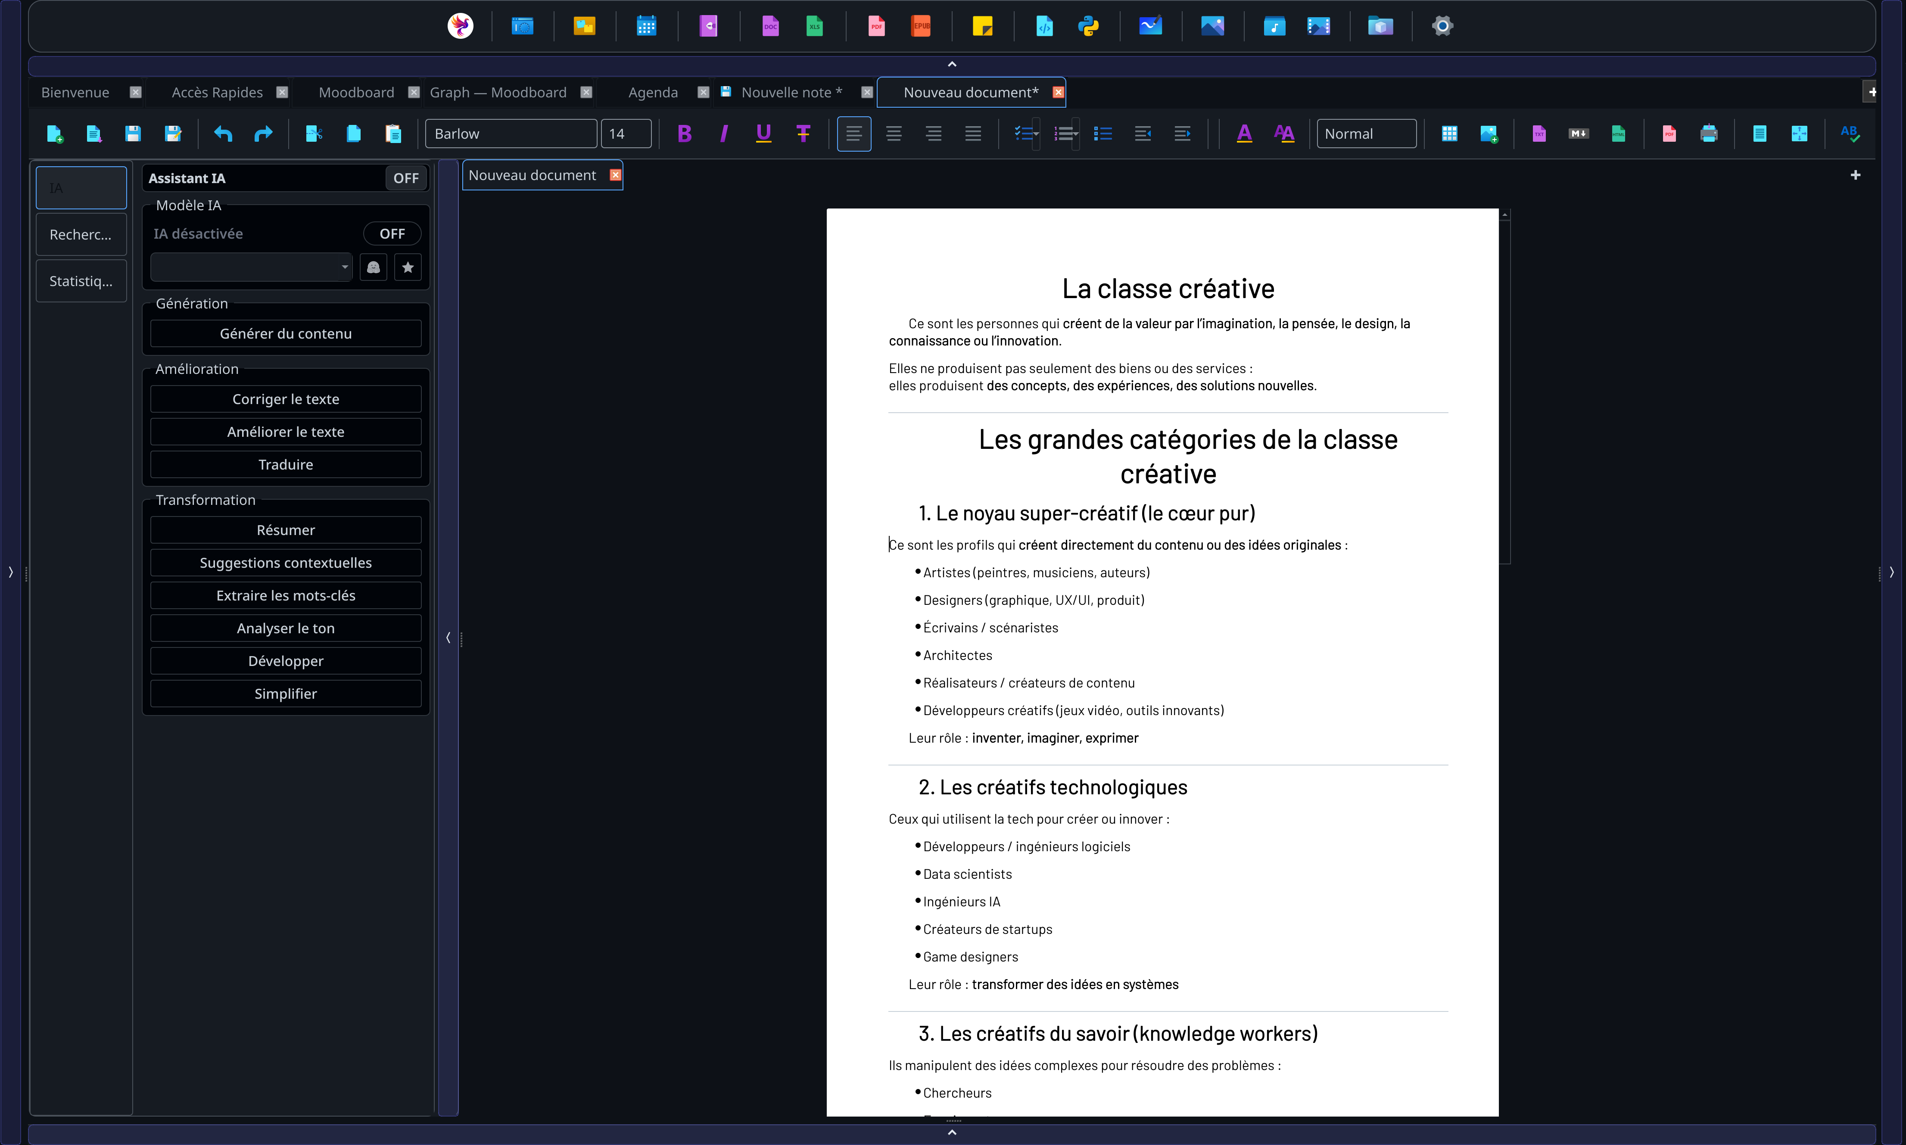This screenshot has height=1145, width=1906.
Task: Click the page view document icon
Action: (1760, 134)
